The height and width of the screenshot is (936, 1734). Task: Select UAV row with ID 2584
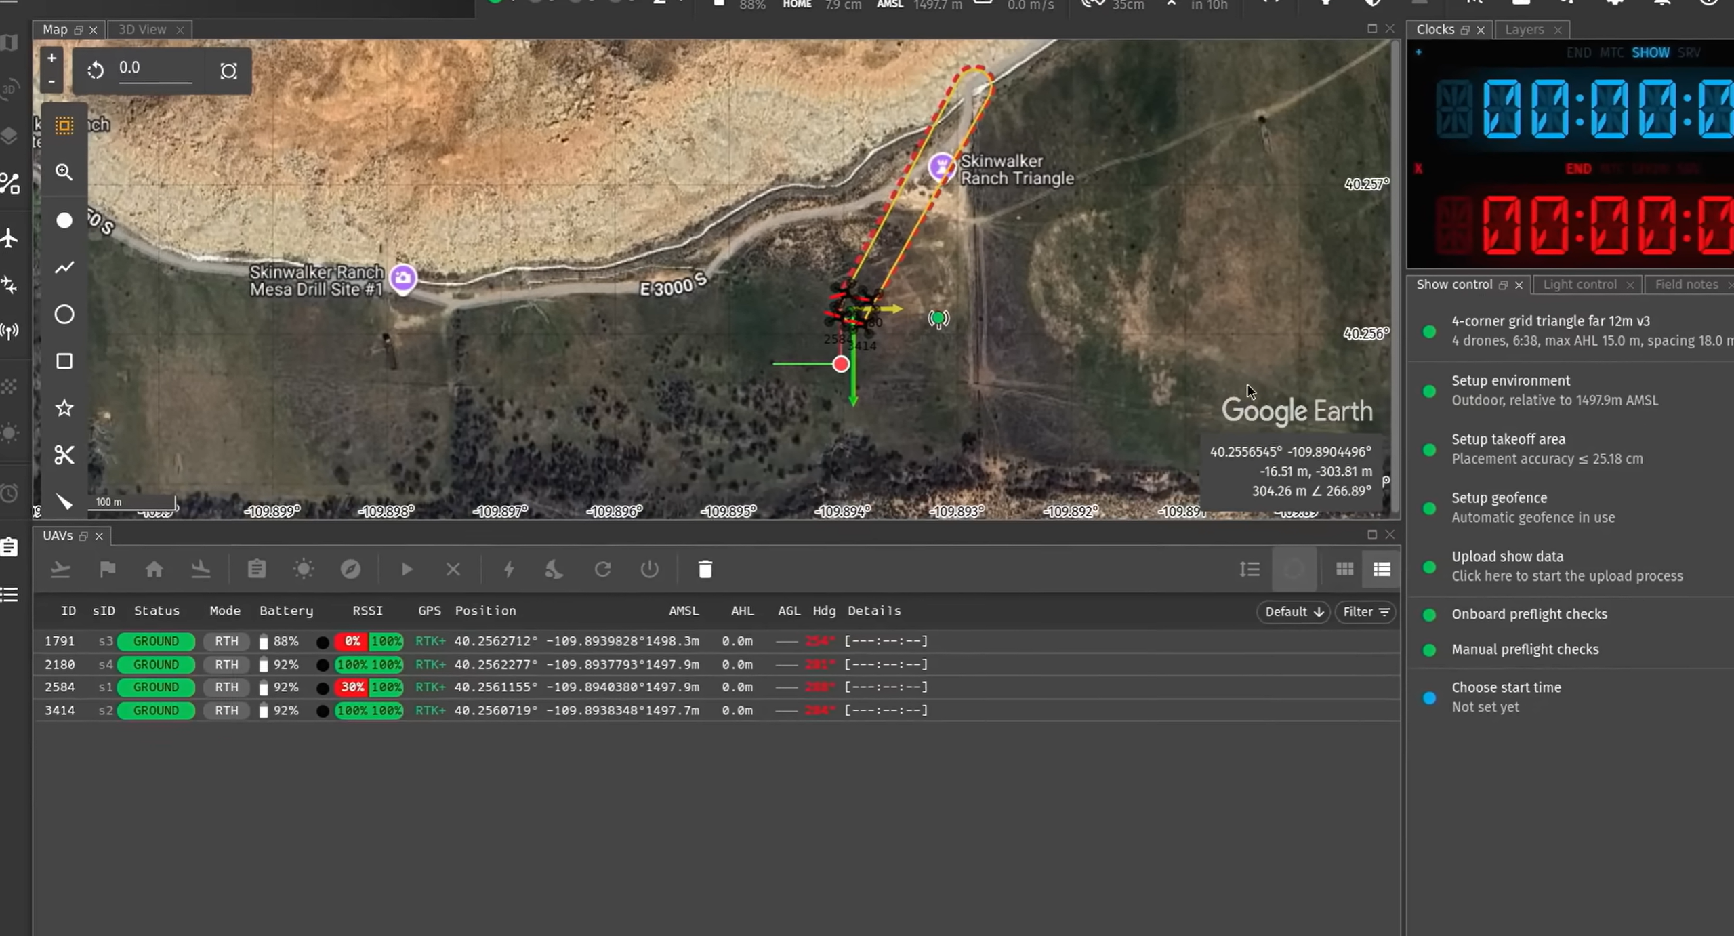[x=716, y=687]
